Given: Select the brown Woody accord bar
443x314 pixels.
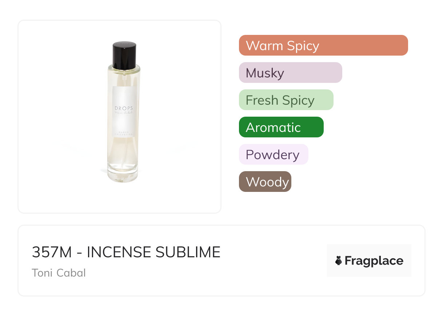Looking at the screenshot, I should (x=265, y=182).
